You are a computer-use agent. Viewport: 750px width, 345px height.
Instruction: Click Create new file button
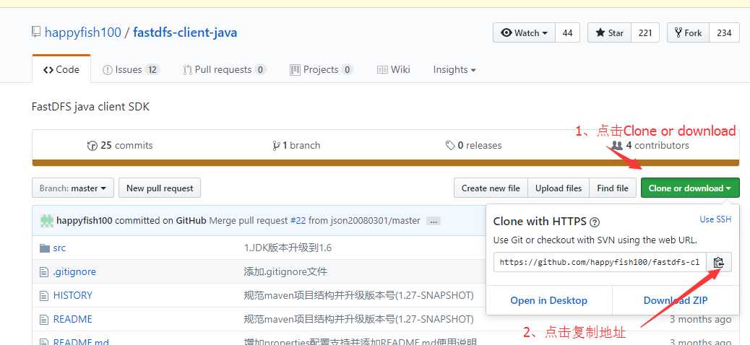coord(491,188)
